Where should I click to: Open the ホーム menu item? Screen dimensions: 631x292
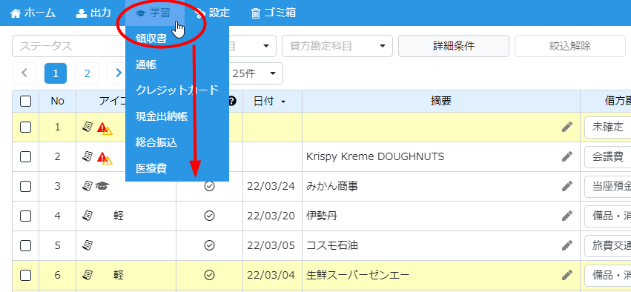33,13
